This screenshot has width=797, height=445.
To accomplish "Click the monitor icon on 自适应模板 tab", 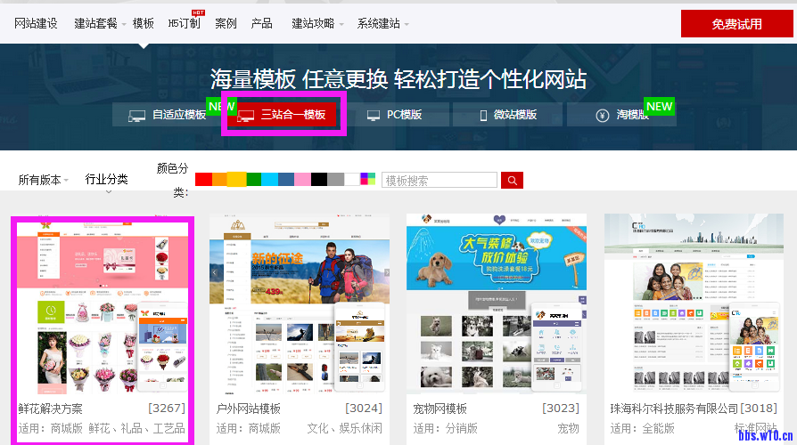I will pyautogui.click(x=137, y=116).
